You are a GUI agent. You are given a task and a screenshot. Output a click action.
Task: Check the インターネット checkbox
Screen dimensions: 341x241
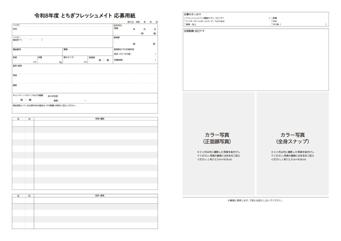coord(185,21)
